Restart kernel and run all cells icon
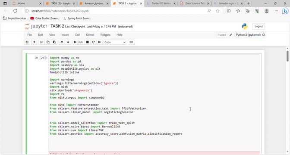Screen dimensions: 290x155 coord(99,42)
